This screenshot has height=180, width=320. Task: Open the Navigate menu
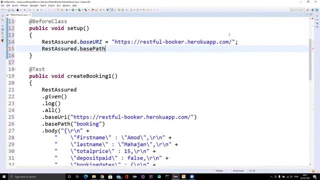point(34,5)
